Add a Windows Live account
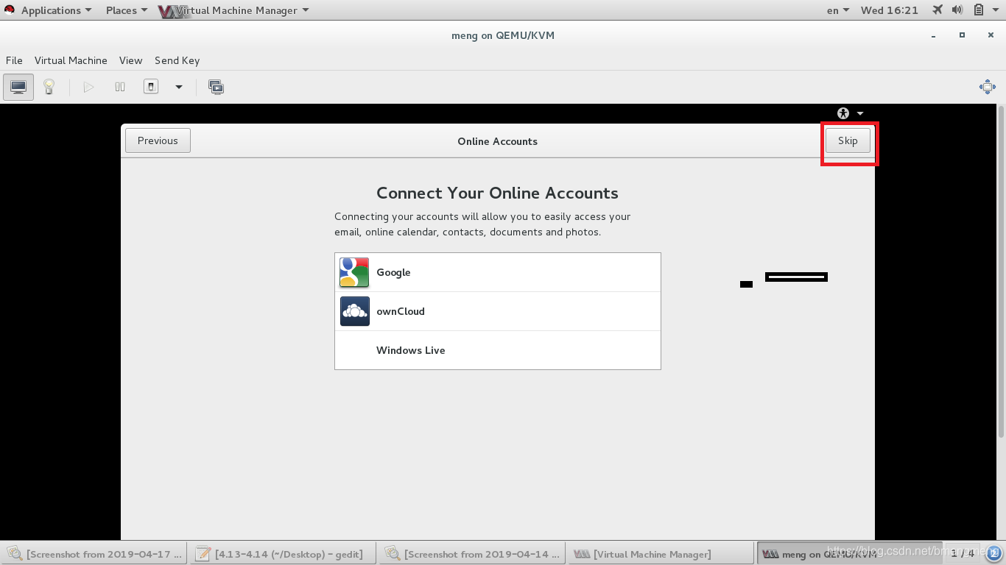The image size is (1006, 565). click(498, 350)
